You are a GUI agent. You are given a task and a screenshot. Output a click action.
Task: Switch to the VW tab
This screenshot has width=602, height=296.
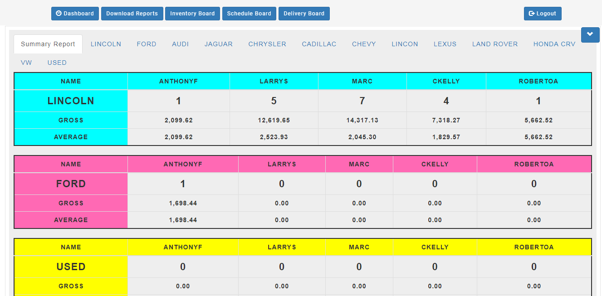click(x=26, y=63)
